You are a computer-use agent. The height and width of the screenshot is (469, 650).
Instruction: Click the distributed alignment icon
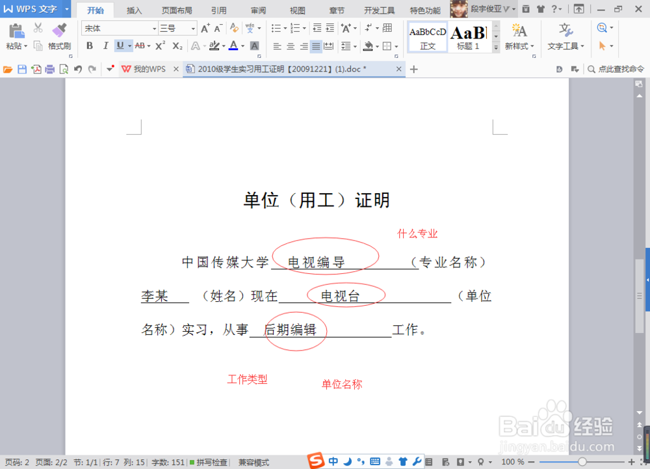329,46
